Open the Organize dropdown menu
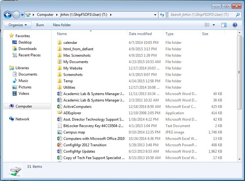Screen dimensions: 245x181 (x=18, y=25)
